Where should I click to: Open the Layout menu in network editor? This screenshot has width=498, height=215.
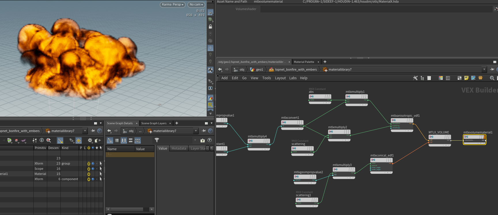click(280, 78)
